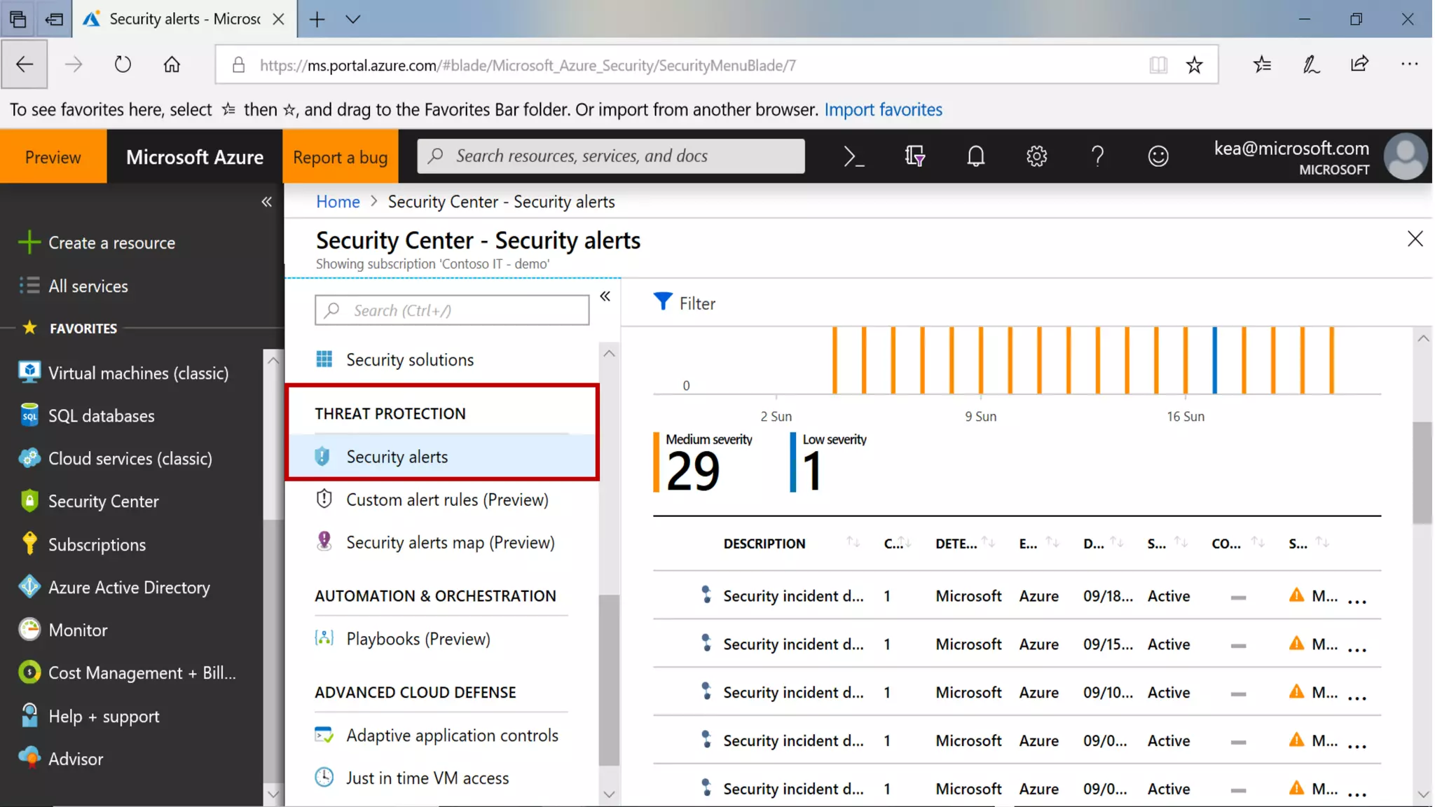The image size is (1435, 807).
Task: Open reading view in address bar
Action: (x=1158, y=65)
